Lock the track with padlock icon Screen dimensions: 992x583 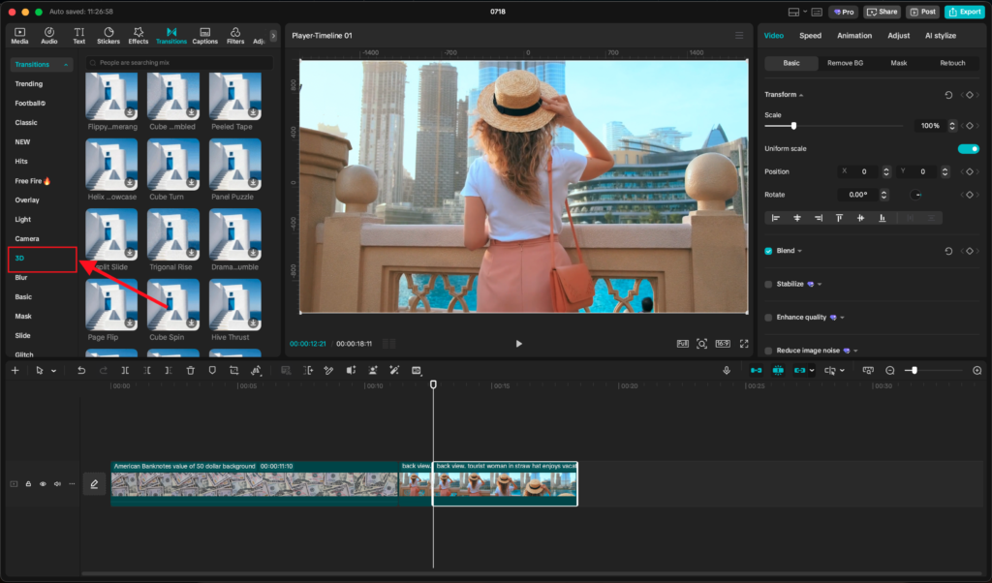28,484
